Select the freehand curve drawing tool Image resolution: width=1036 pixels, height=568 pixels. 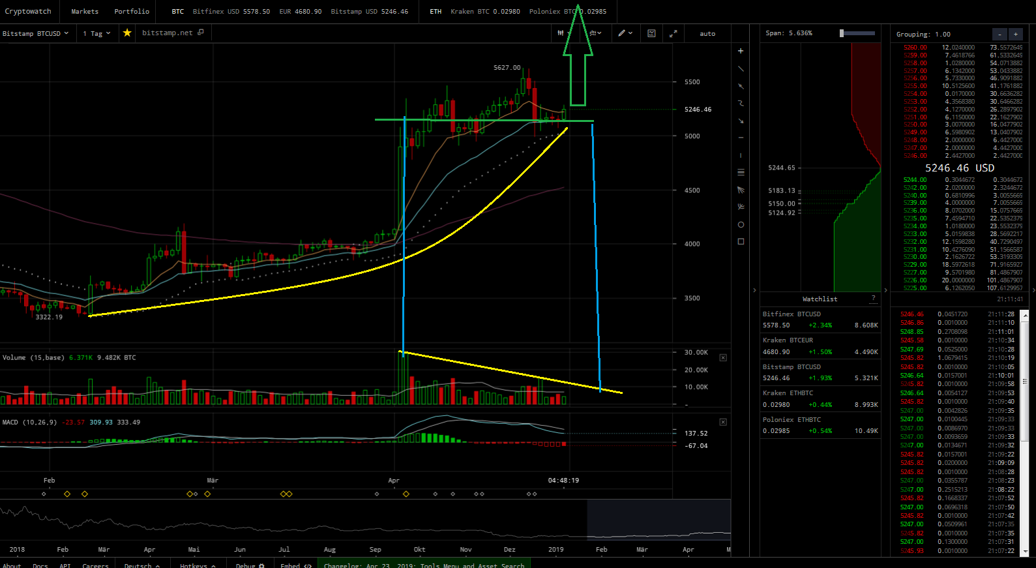tap(741, 103)
